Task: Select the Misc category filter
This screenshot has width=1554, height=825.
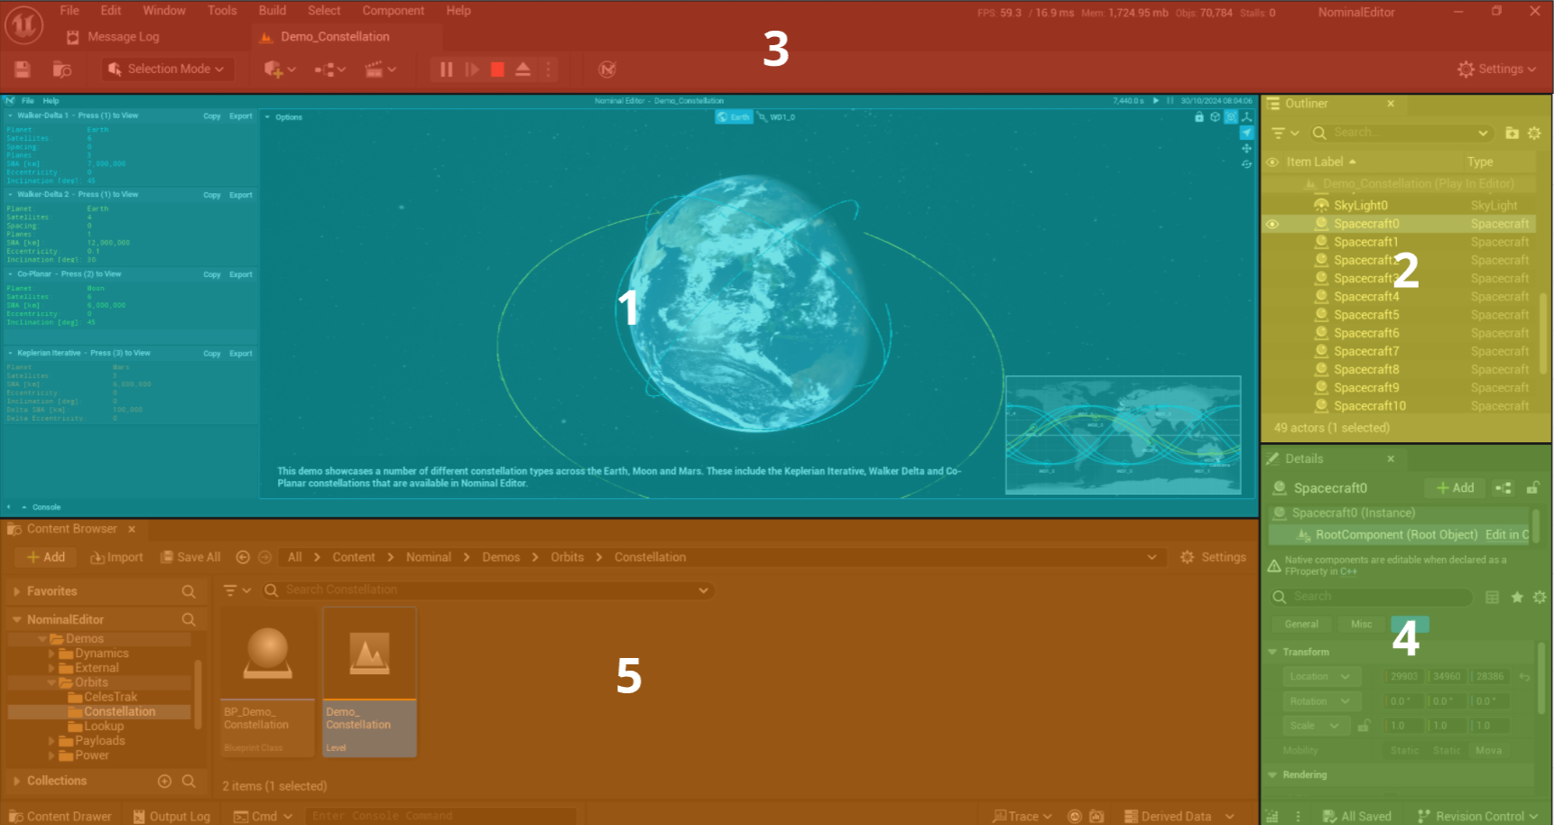Action: coord(1361,624)
